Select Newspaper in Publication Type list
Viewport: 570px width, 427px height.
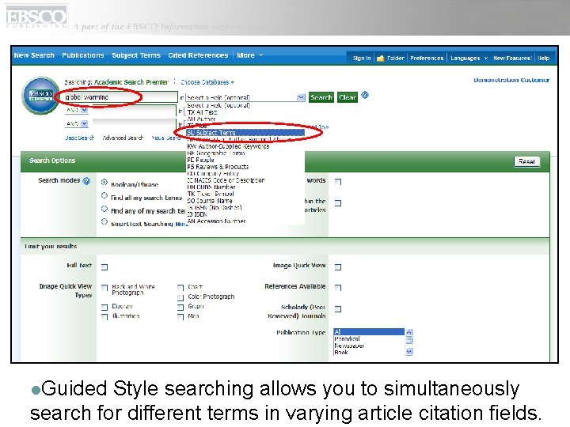(369, 346)
